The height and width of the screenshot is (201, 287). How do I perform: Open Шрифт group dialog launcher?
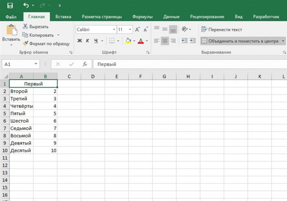148,53
